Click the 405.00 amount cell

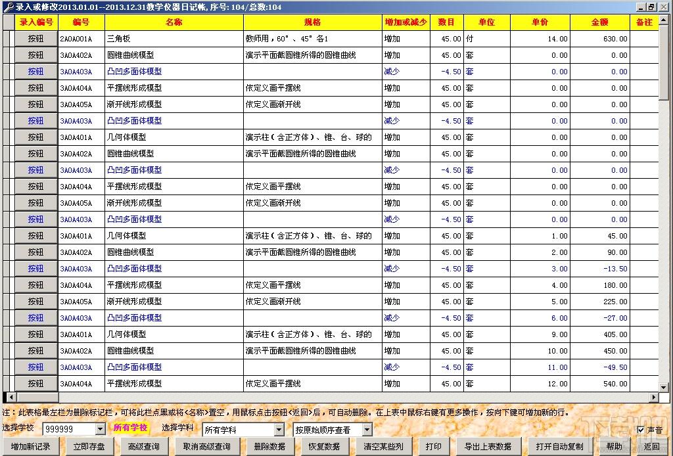599,334
